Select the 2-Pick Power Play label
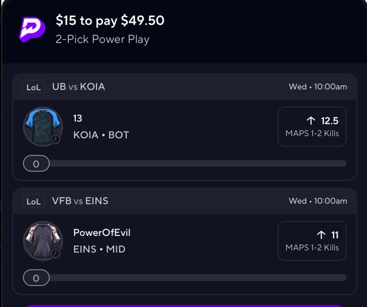Viewport: 367px width, 307px height. [x=102, y=39]
